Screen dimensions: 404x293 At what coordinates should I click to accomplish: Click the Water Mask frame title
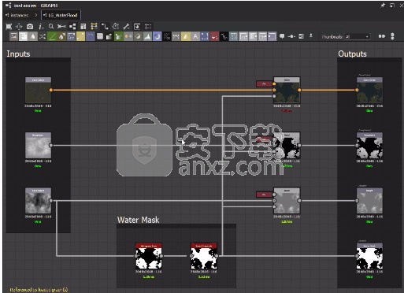coord(138,220)
